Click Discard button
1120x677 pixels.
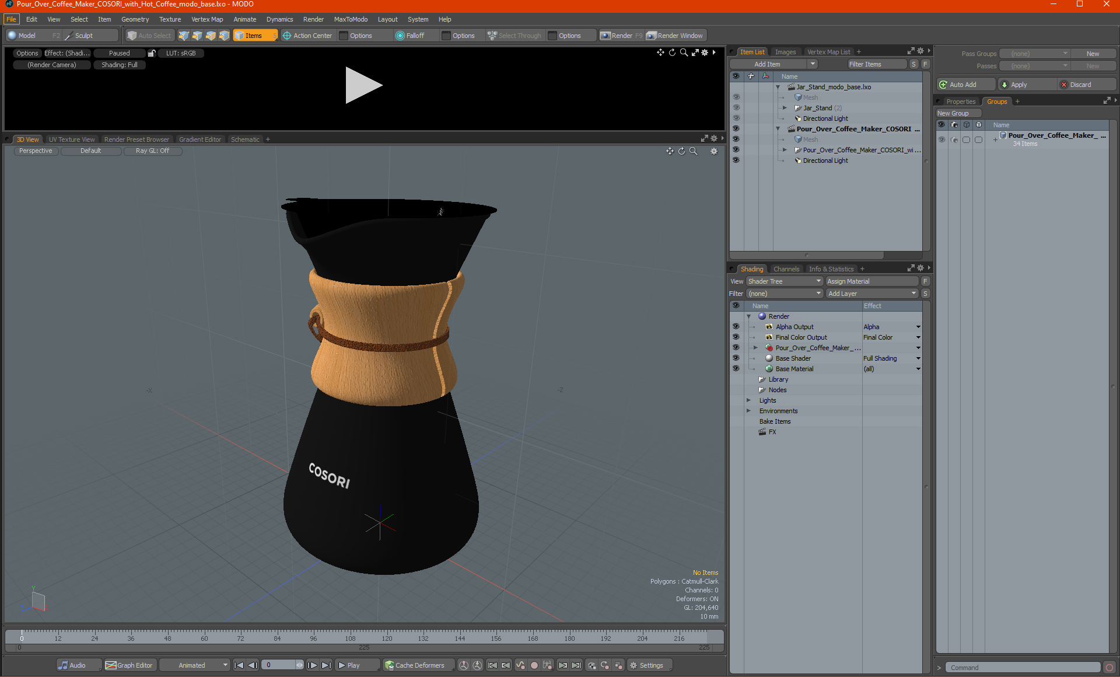tap(1087, 85)
